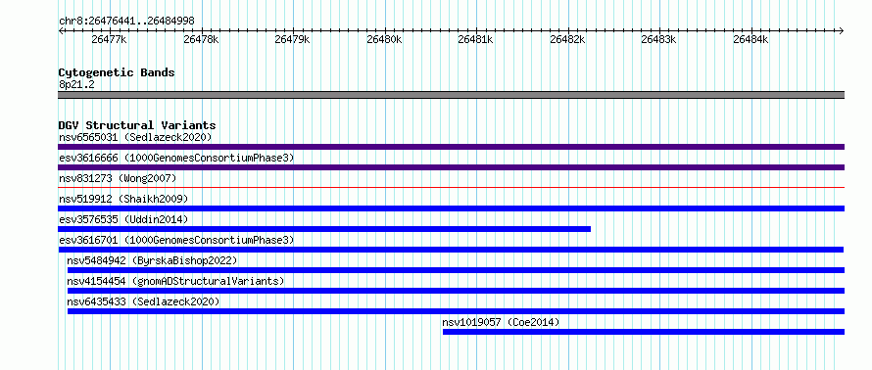This screenshot has width=872, height=370.
Task: Click the DGV Structural Variants track title
Action: tap(137, 125)
